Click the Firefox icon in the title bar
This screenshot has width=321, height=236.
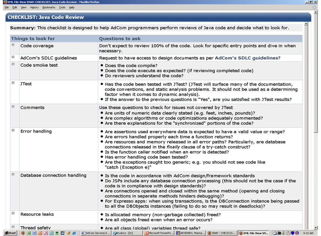[x=5, y=2]
